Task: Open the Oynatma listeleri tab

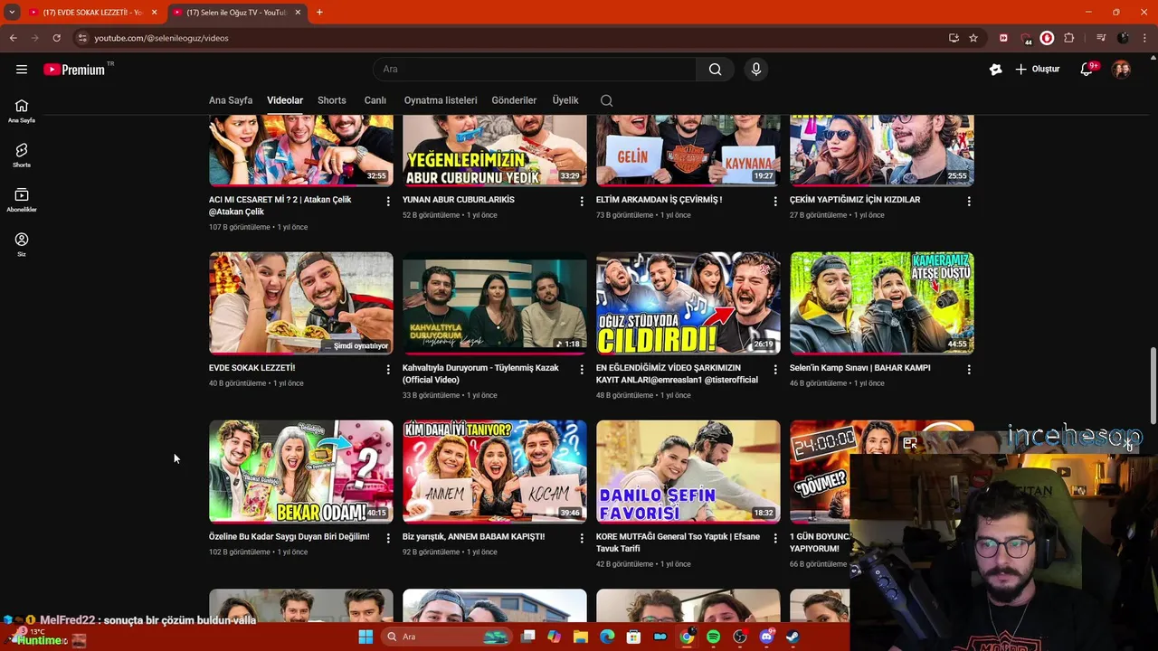Action: click(x=441, y=100)
